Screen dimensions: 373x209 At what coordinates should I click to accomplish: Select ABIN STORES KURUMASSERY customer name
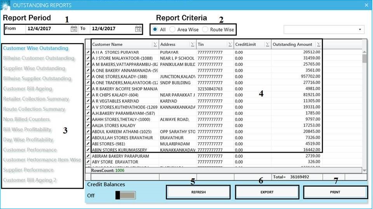(119, 150)
